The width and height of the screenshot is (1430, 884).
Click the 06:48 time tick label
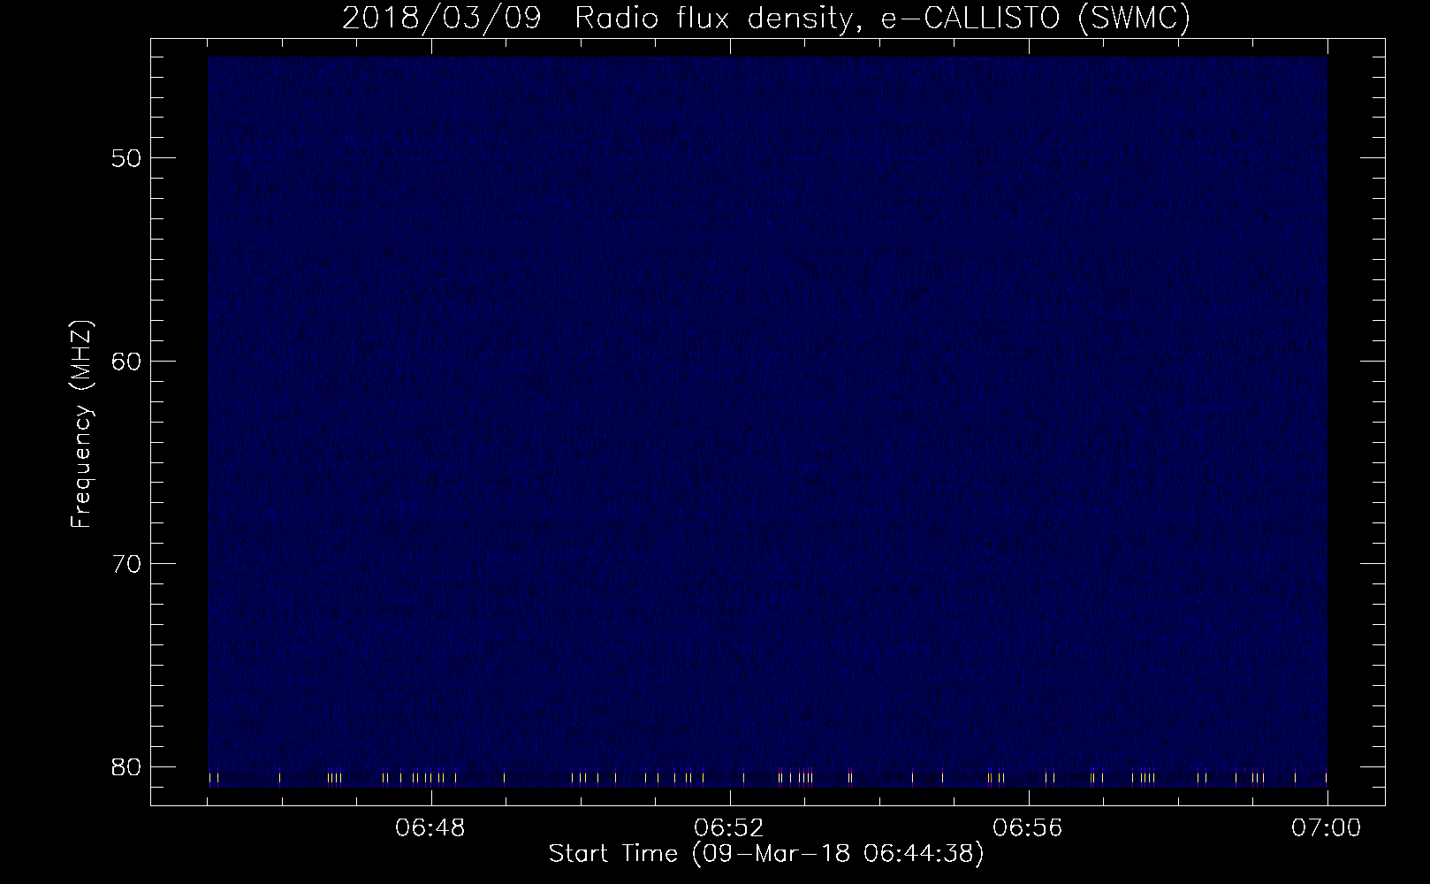(431, 829)
